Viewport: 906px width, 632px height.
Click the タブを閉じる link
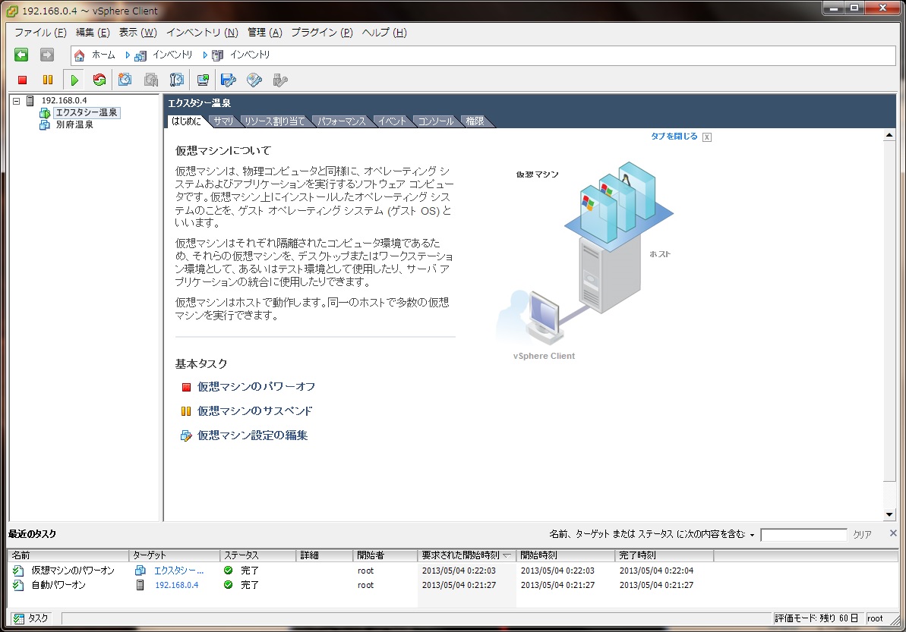point(674,137)
